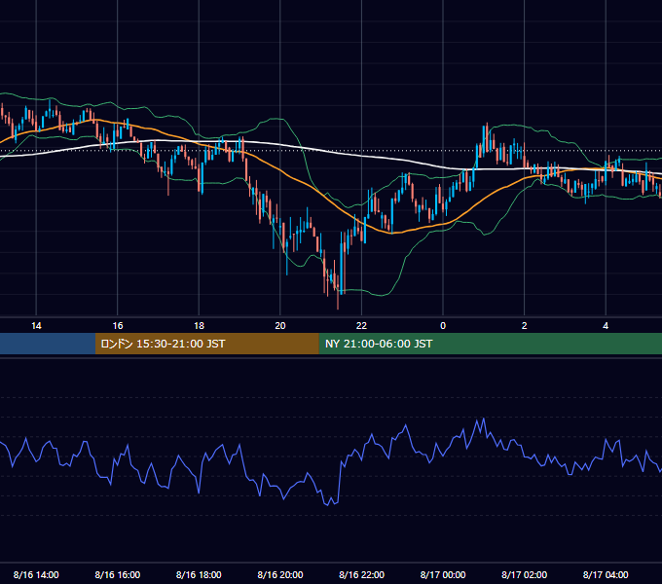This screenshot has width=662, height=584.
Task: Click the 4 hour label on upper axis
Action: 606,326
